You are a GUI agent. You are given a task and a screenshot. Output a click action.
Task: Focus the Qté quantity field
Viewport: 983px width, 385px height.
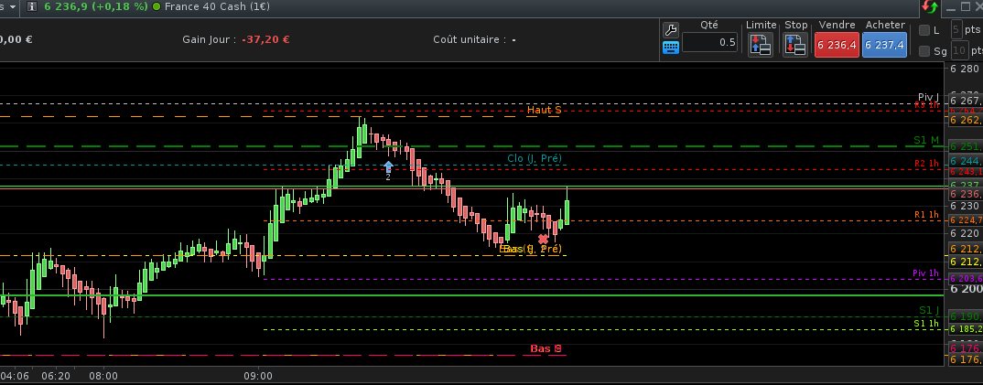(x=709, y=43)
